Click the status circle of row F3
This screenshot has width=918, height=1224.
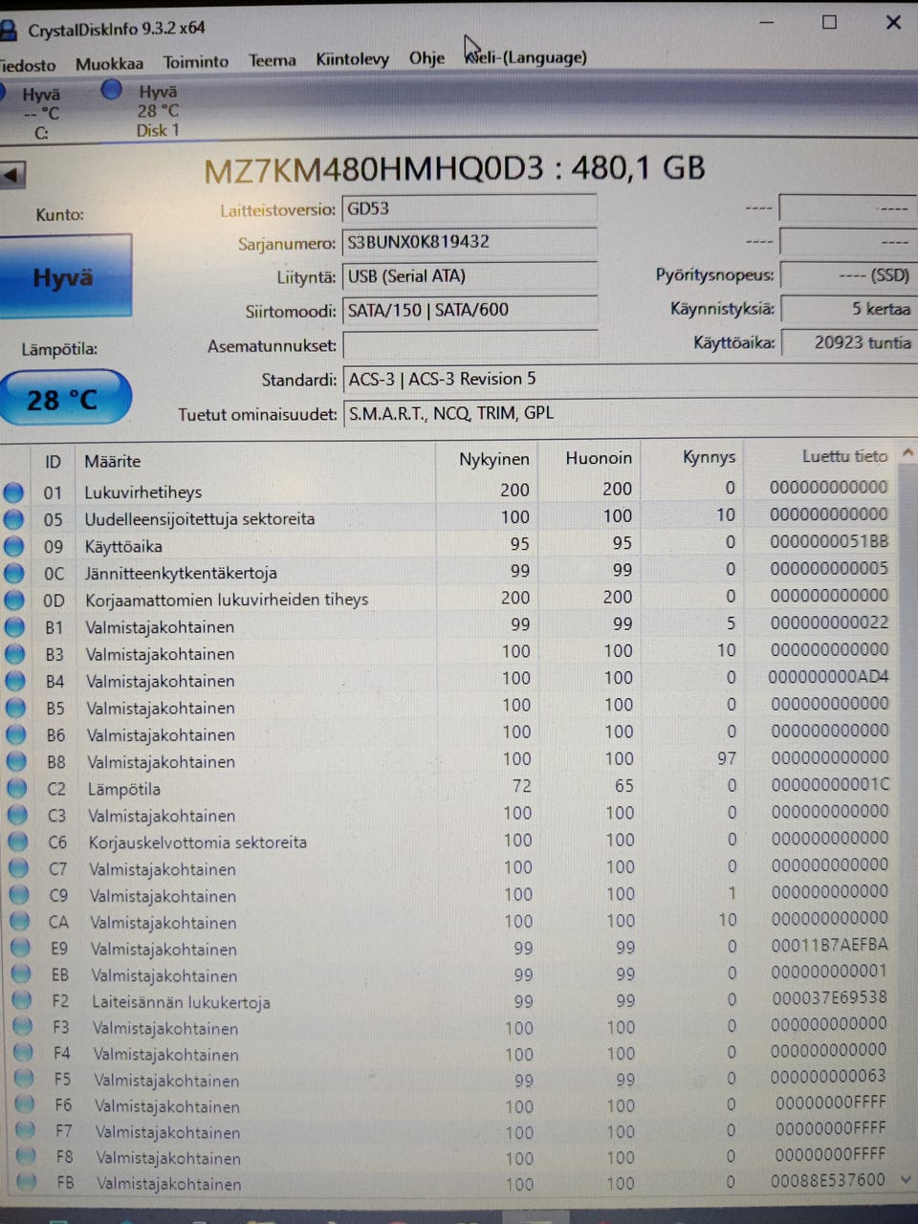tap(23, 1028)
